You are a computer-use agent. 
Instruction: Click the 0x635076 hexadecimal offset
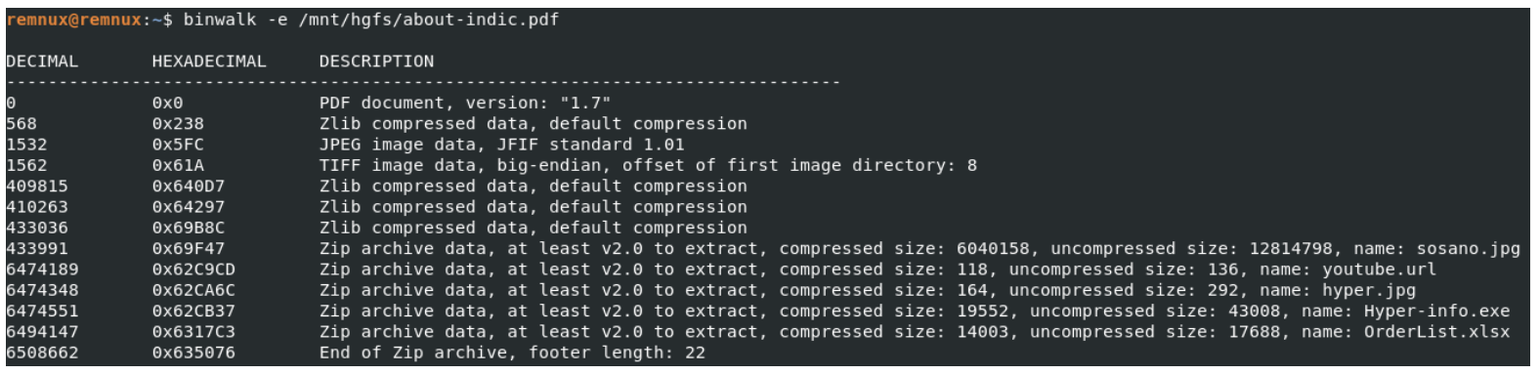193,353
